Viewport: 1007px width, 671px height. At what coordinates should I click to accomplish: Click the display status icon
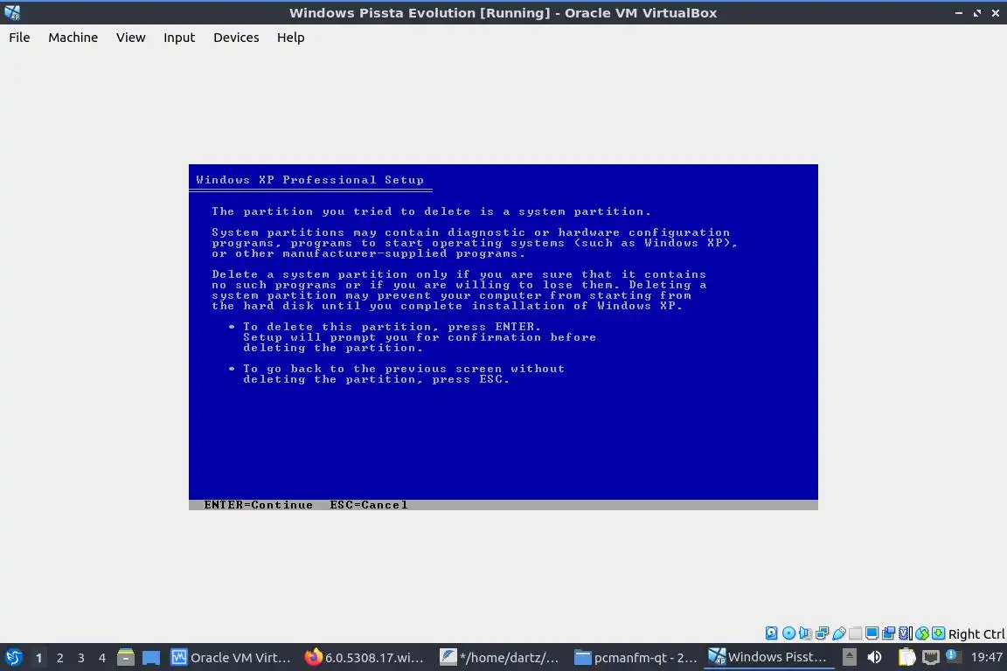coord(872,633)
